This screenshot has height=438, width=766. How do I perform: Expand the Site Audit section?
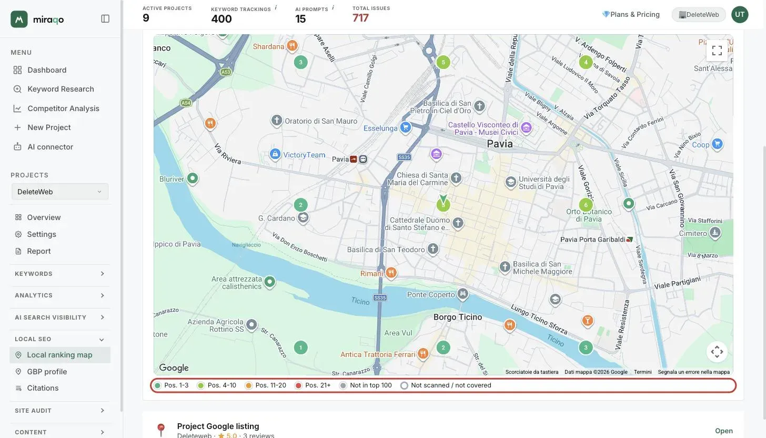click(x=60, y=411)
